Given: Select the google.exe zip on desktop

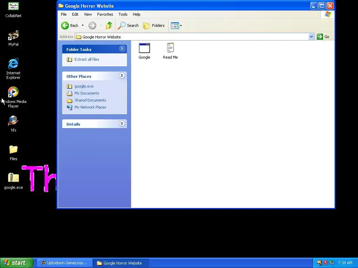Looking at the screenshot, I should click(14, 181).
